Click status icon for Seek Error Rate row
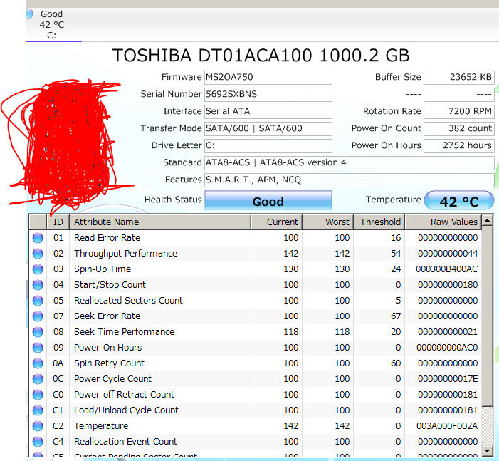Screen dimensions: 499x461 [38, 316]
